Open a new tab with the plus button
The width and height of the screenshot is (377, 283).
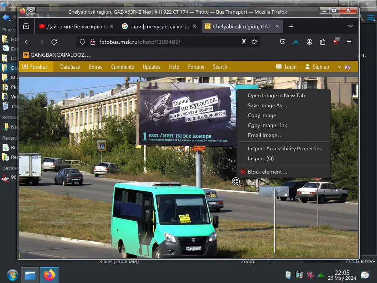point(291,27)
